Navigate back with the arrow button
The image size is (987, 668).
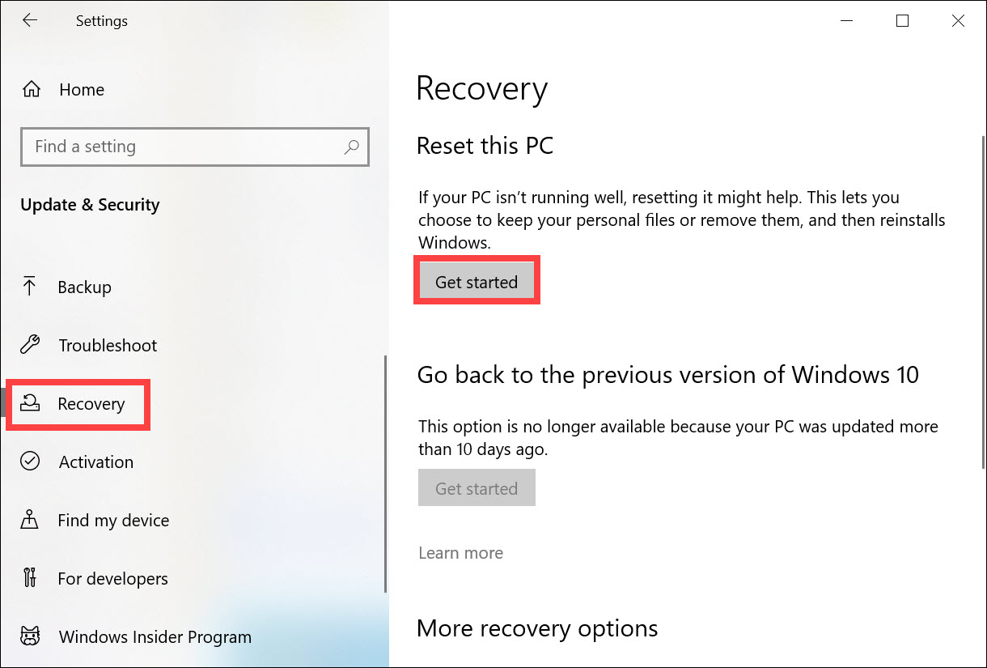pyautogui.click(x=30, y=20)
